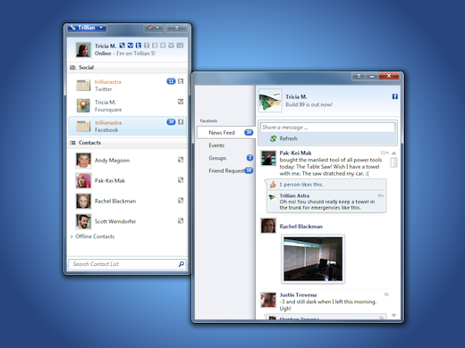Click the Twitter service icon next to trillianastra
Screen dimensions: 465x348
coord(181,81)
